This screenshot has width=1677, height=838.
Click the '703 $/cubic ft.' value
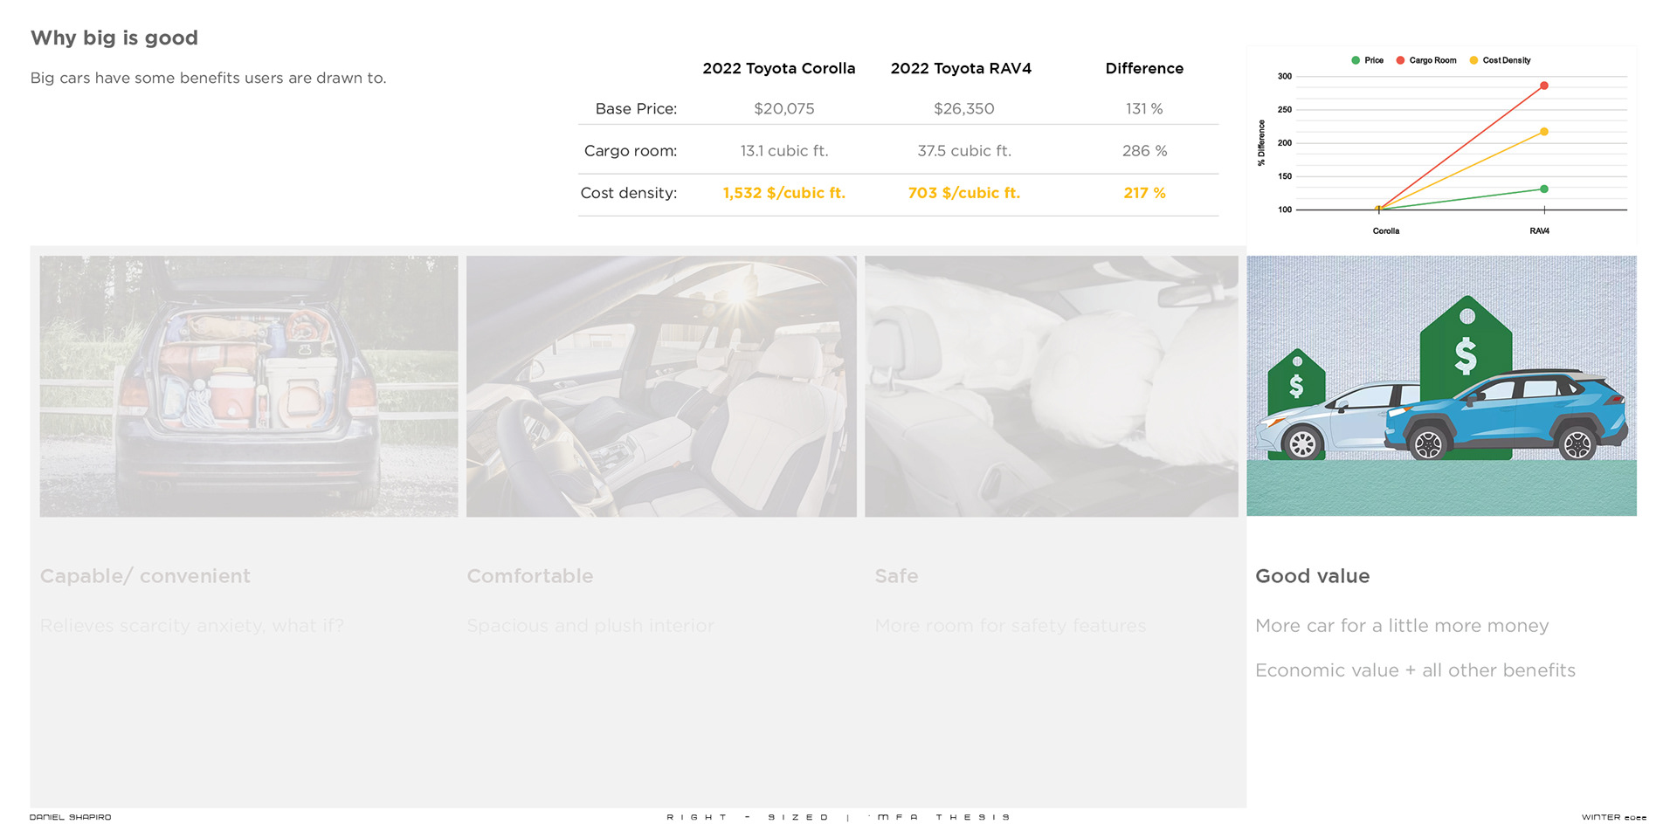tap(964, 193)
